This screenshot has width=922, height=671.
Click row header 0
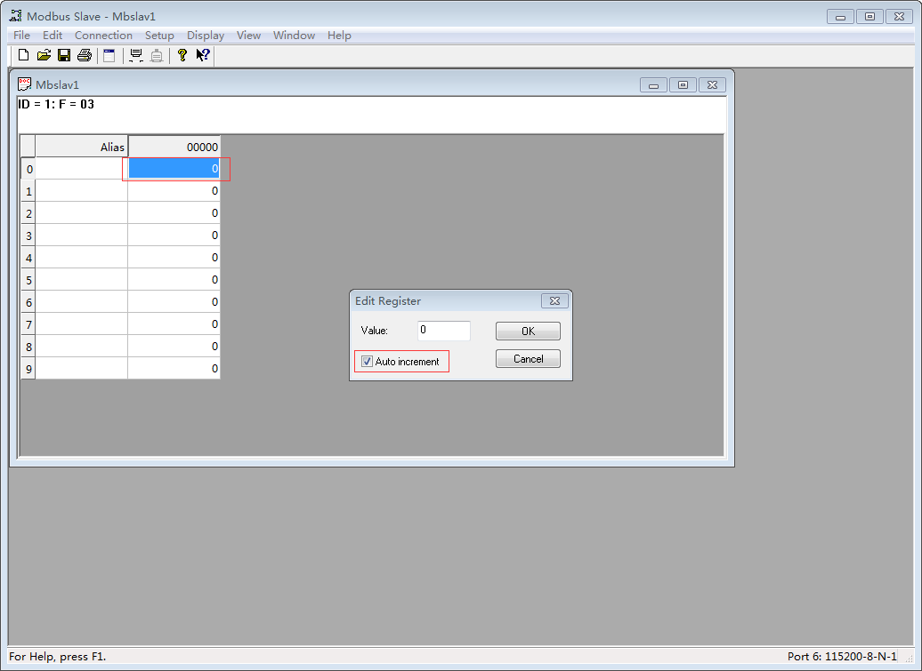[28, 169]
